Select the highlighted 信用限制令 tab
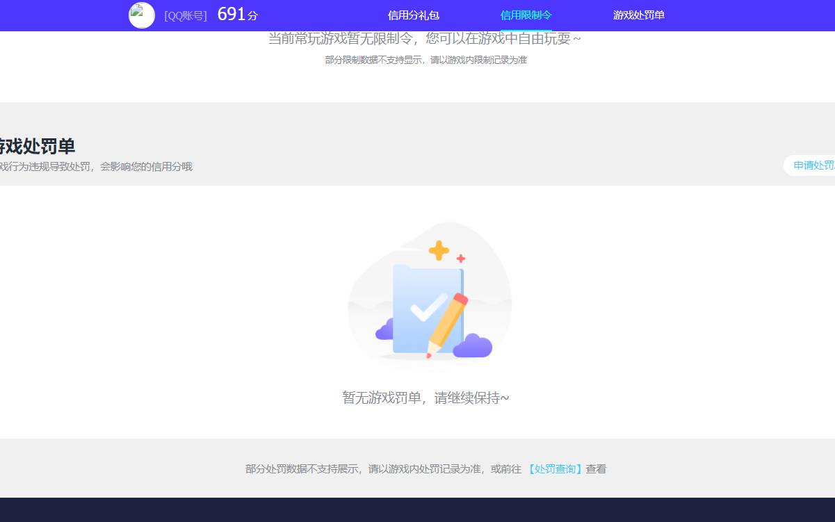The image size is (835, 522). pos(526,15)
